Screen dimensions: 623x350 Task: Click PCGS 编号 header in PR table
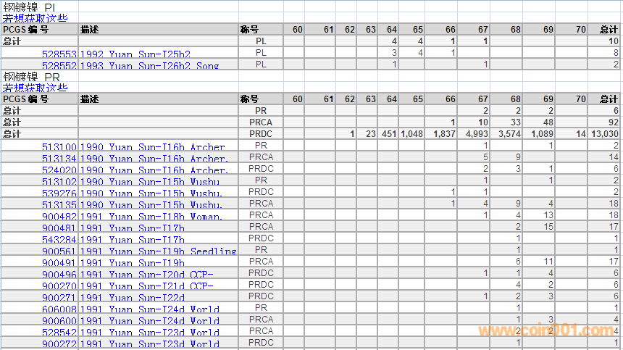[x=26, y=99]
